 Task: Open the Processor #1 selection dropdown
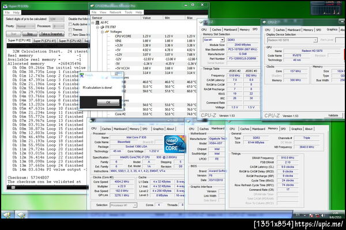pyautogui.click(x=123, y=205)
